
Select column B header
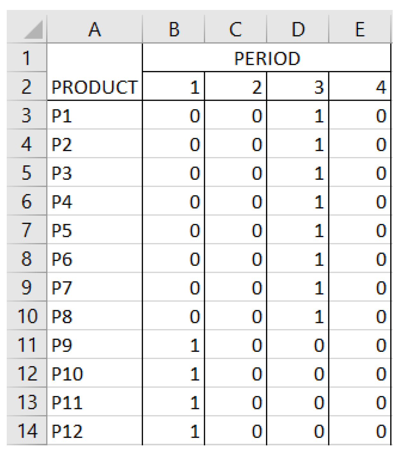coord(174,30)
